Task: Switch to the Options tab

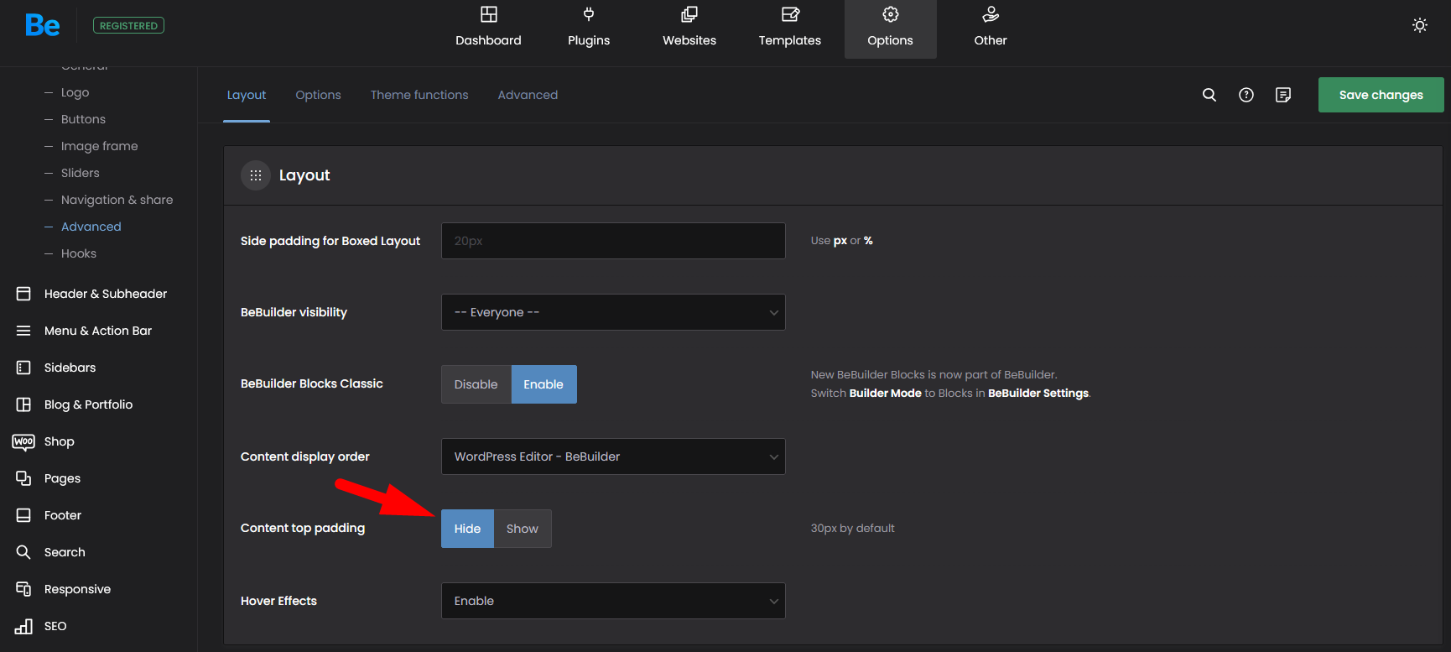Action: click(318, 95)
